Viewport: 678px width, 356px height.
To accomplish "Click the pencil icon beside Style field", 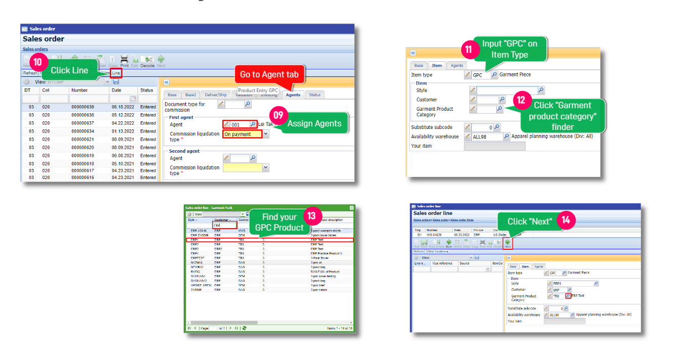I will (x=472, y=91).
